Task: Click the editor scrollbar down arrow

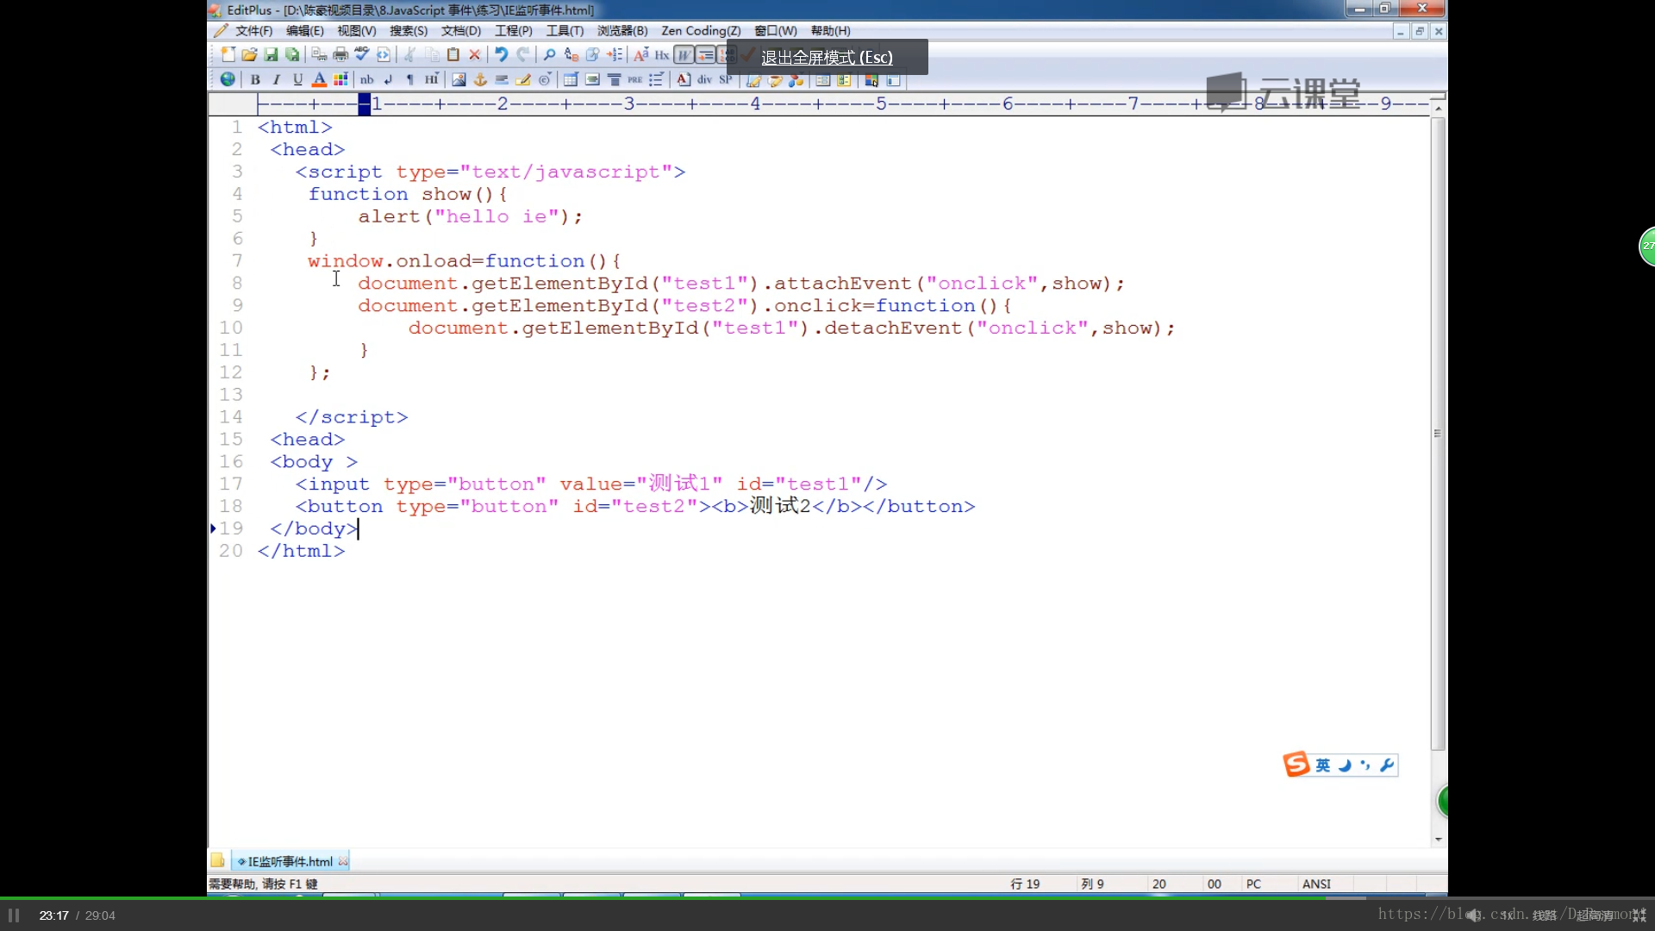Action: [x=1438, y=839]
